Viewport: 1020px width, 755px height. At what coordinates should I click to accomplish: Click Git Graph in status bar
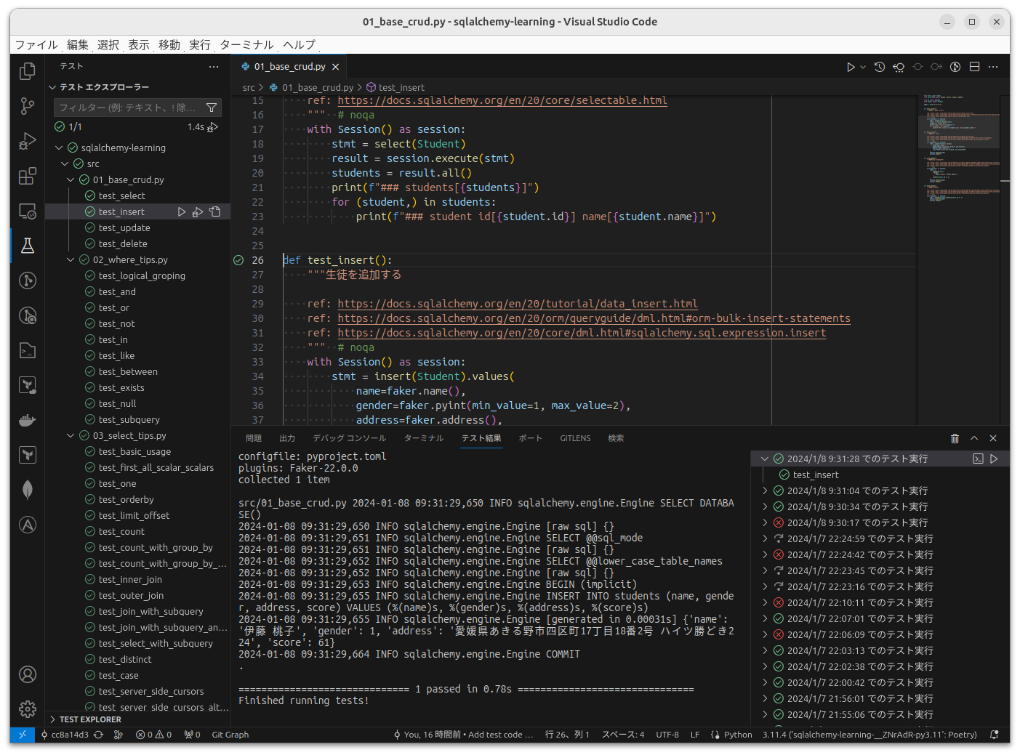[x=230, y=735]
